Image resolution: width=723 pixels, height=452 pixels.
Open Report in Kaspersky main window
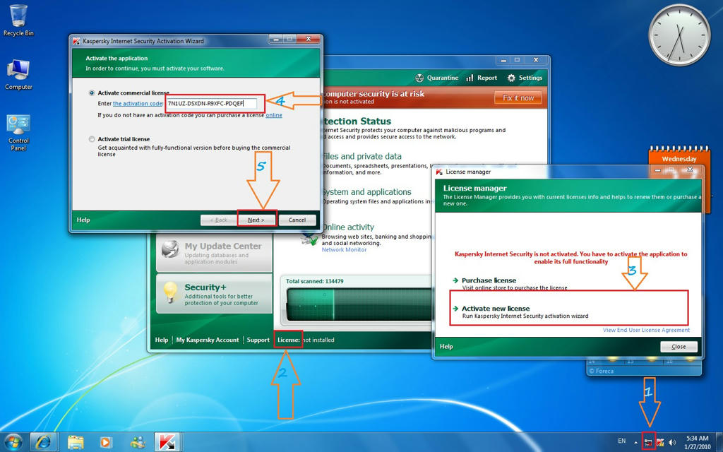tap(482, 78)
